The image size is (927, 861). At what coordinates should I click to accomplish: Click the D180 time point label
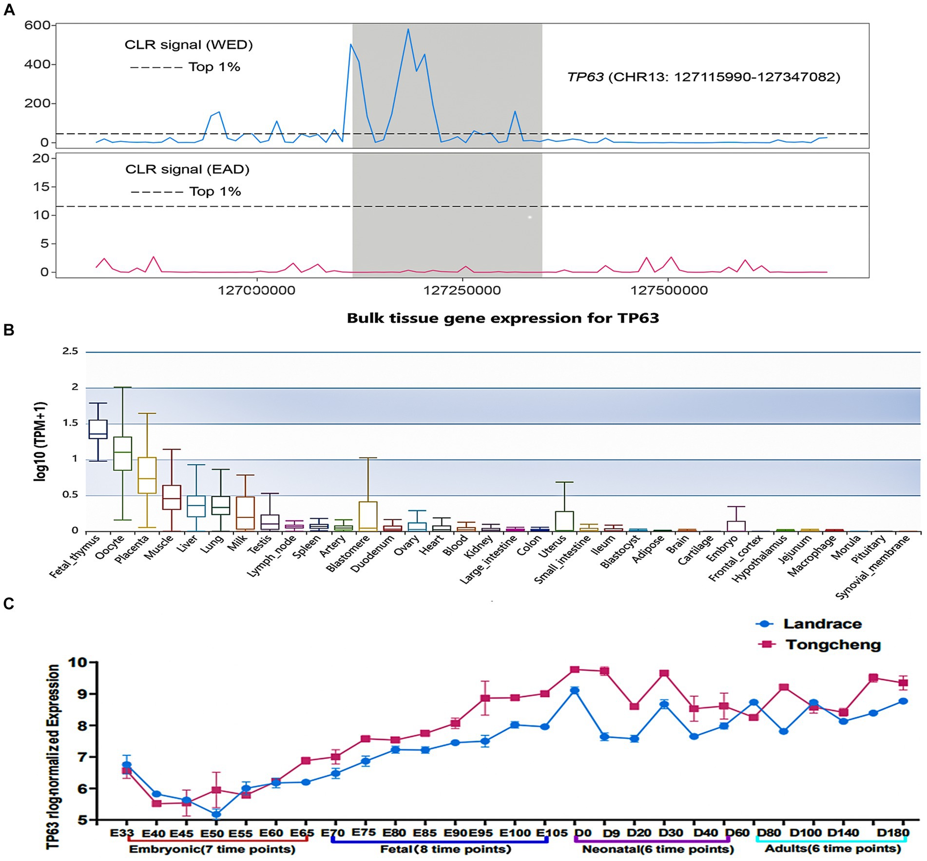(x=892, y=833)
